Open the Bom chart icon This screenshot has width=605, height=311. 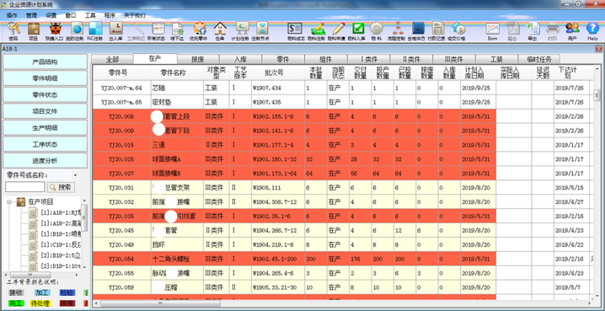493,31
